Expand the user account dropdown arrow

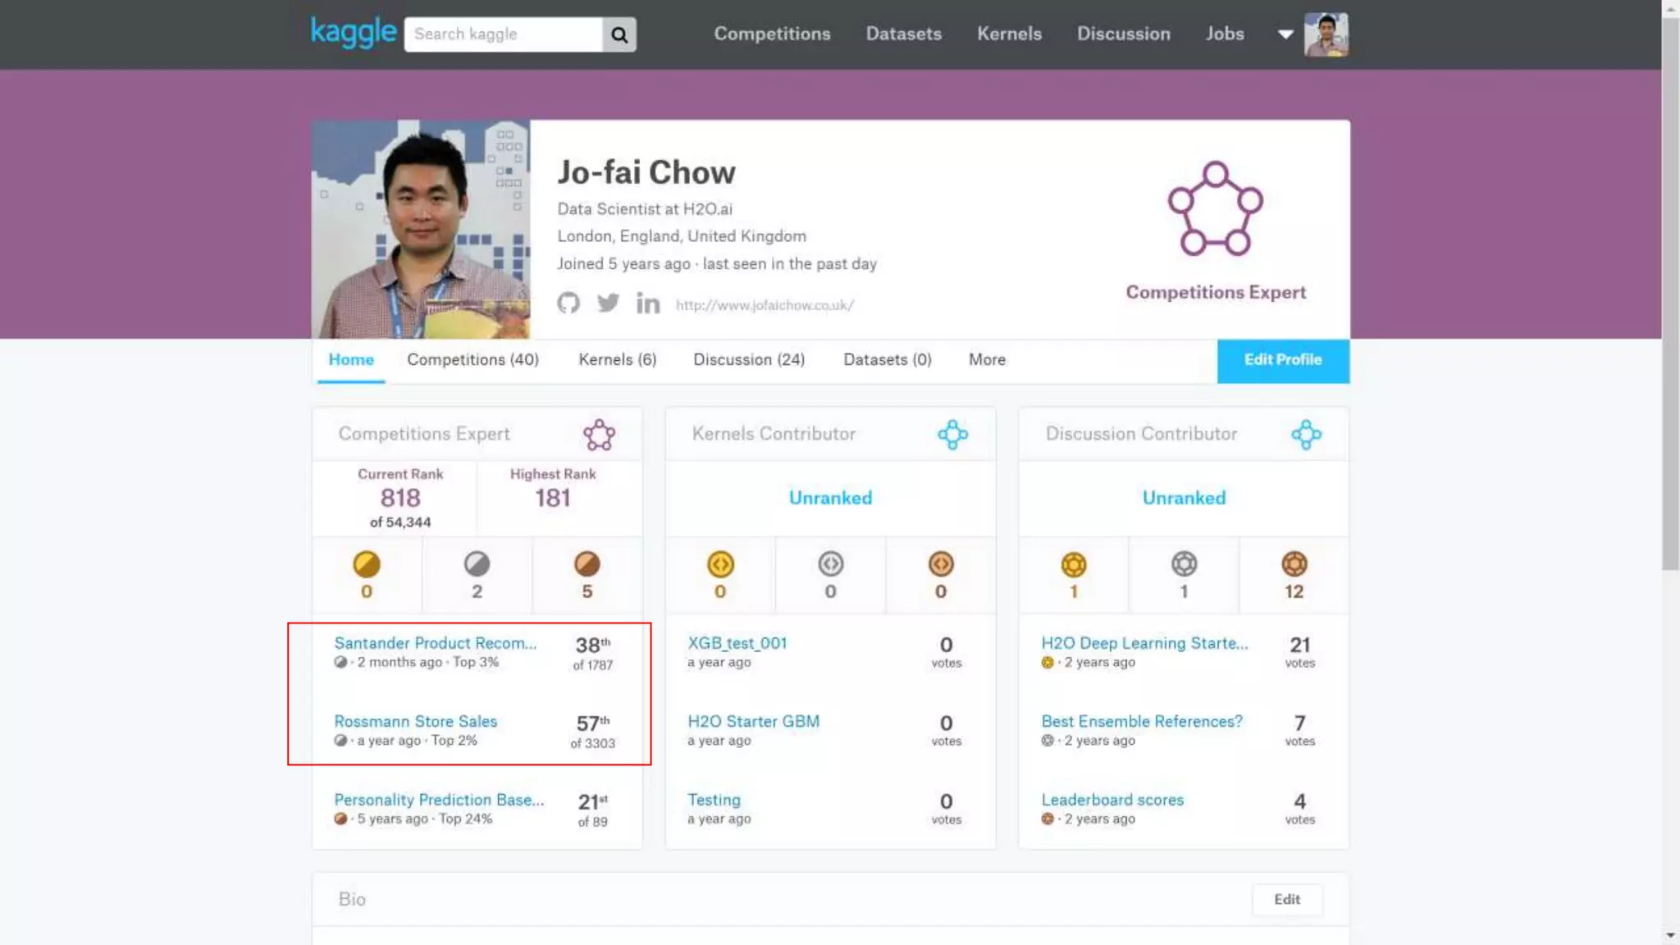pos(1285,34)
